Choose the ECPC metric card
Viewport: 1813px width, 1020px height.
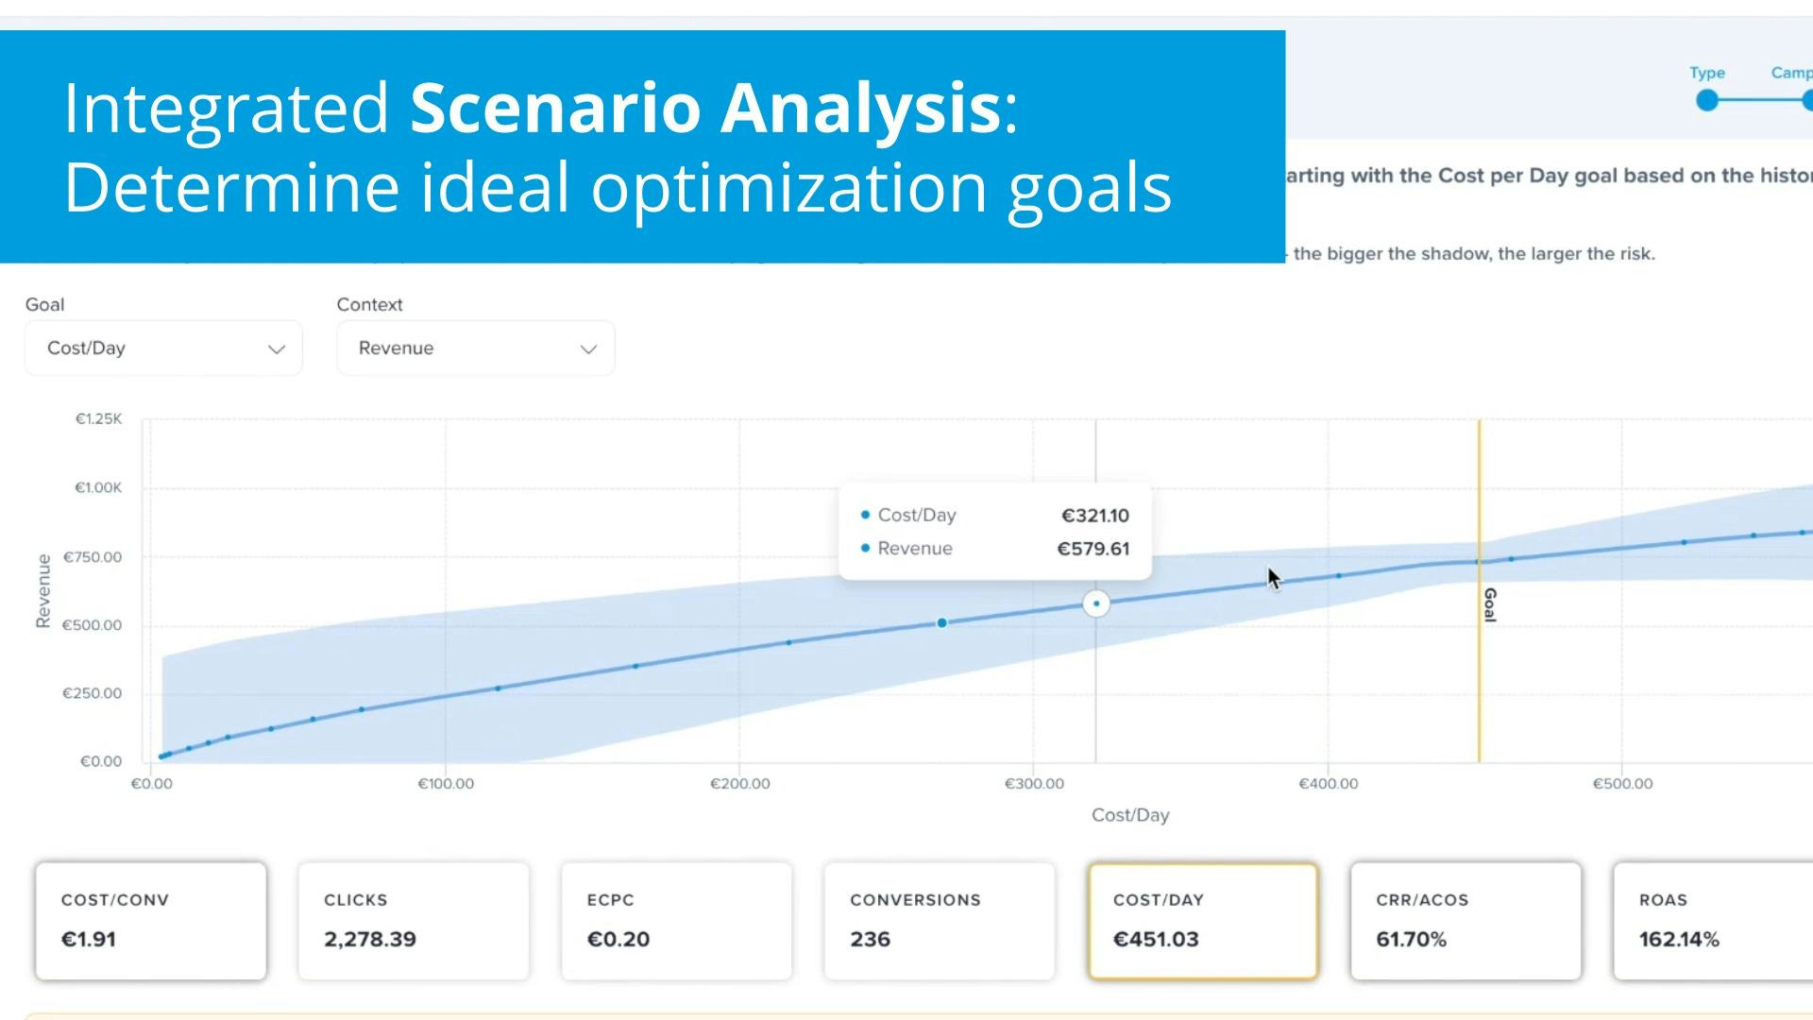point(677,921)
